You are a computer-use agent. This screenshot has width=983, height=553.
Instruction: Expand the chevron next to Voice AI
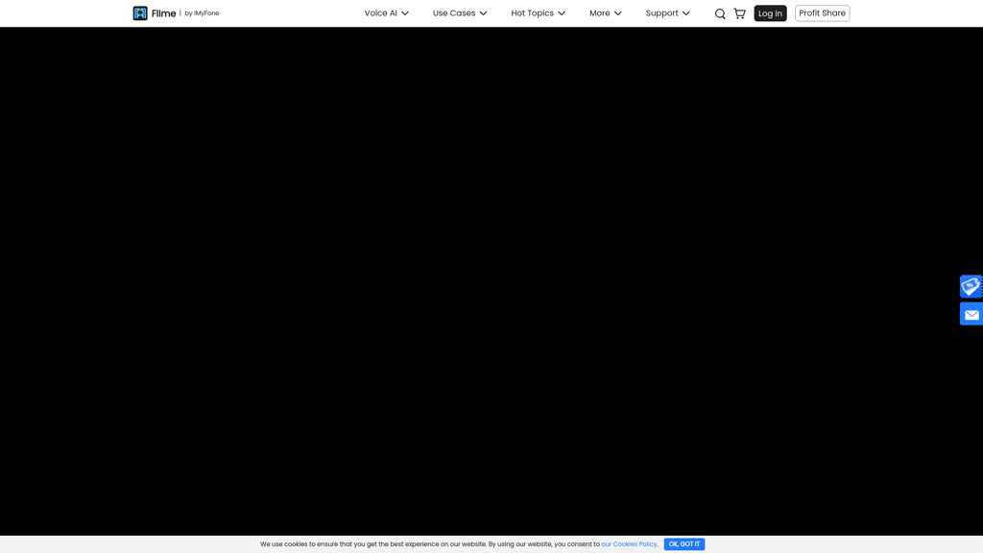(x=405, y=13)
